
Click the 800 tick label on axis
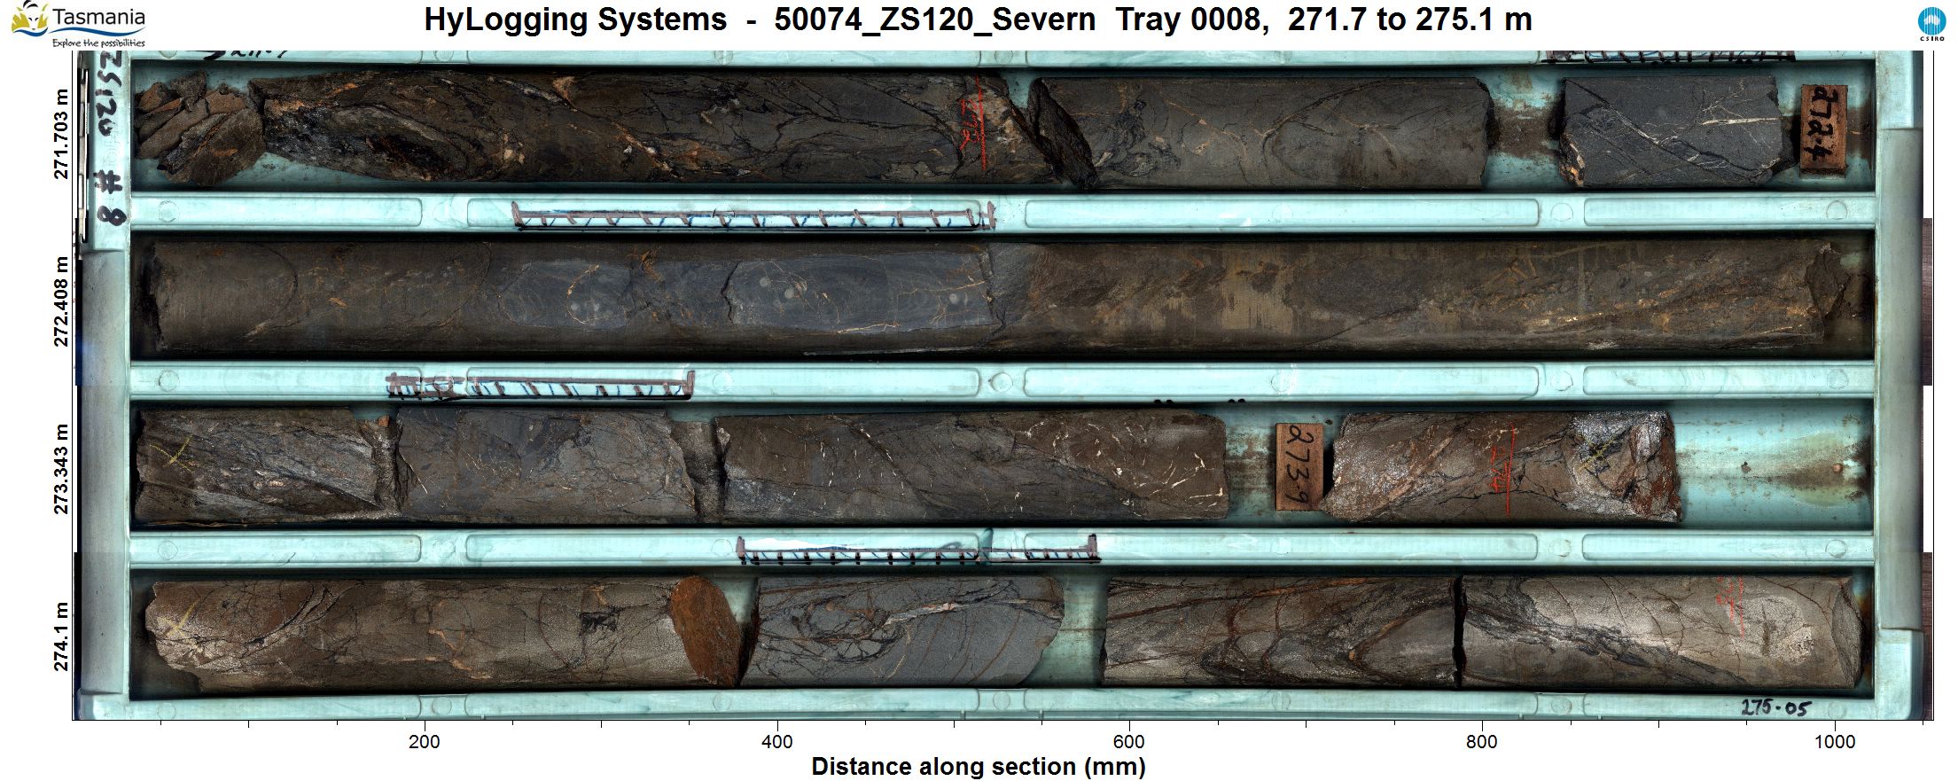pyautogui.click(x=1482, y=742)
